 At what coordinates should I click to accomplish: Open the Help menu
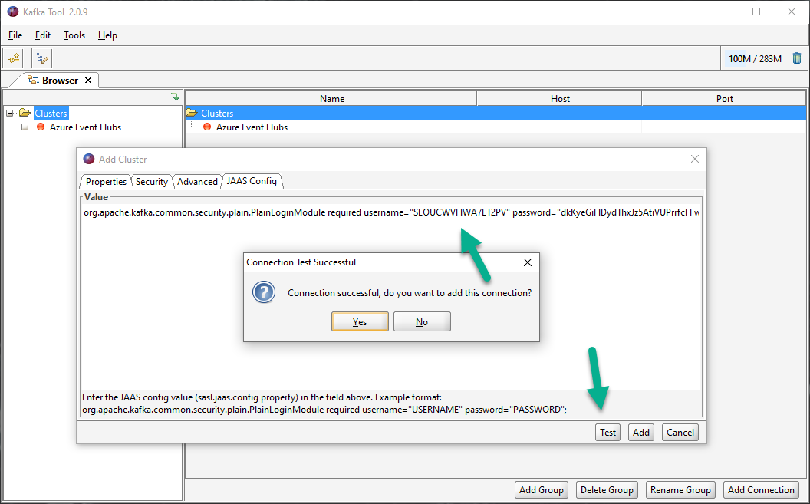[107, 35]
